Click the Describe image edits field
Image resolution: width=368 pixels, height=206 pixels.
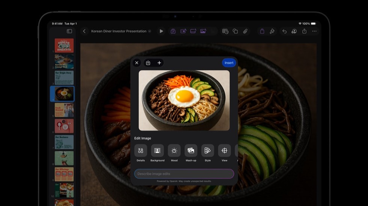184,174
